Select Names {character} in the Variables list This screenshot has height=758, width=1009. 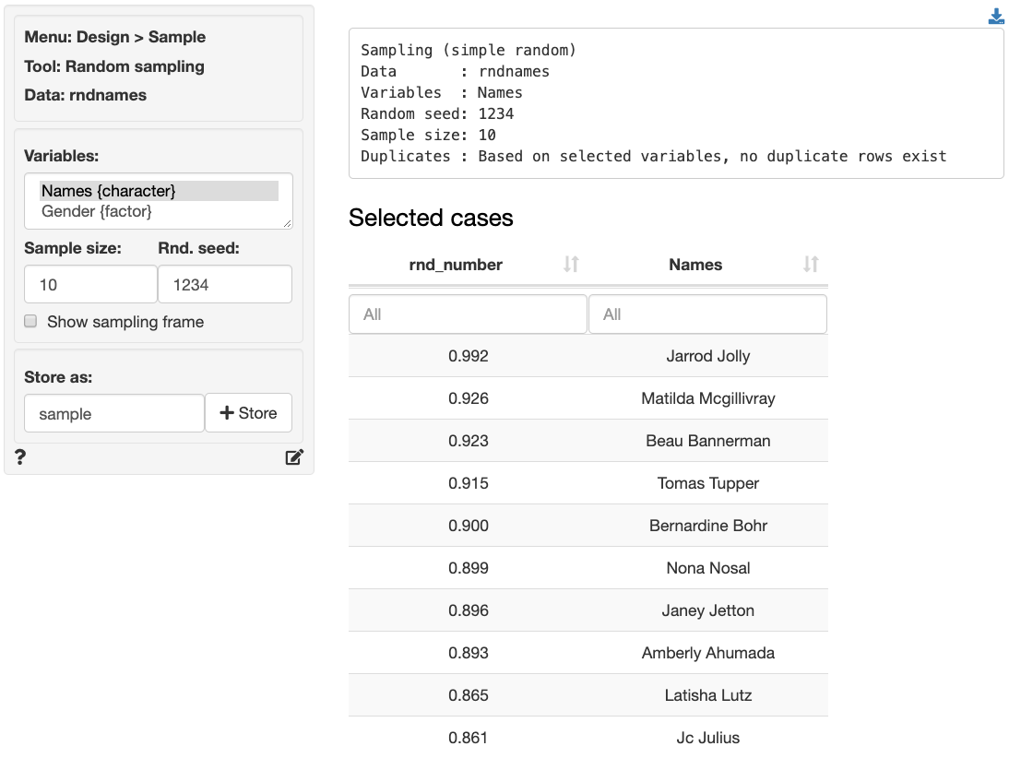coord(108,191)
